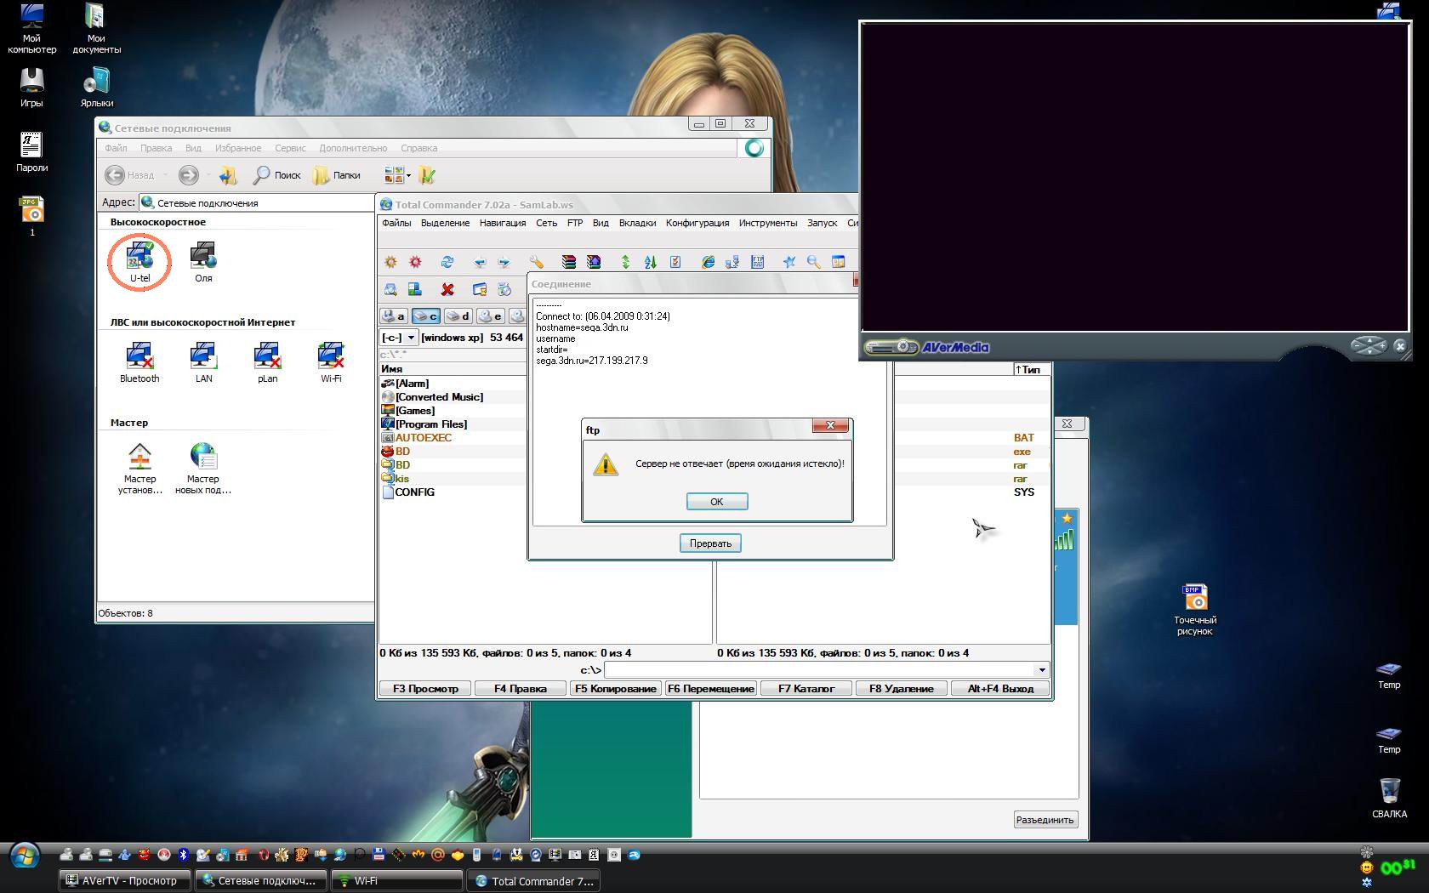
Task: Click the Тип column header in right panel
Action: (1031, 369)
